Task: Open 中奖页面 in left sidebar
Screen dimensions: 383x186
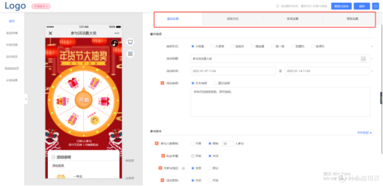Action: [12, 45]
